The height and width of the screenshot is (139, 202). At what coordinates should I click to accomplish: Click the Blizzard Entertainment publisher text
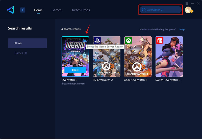tap(73, 84)
